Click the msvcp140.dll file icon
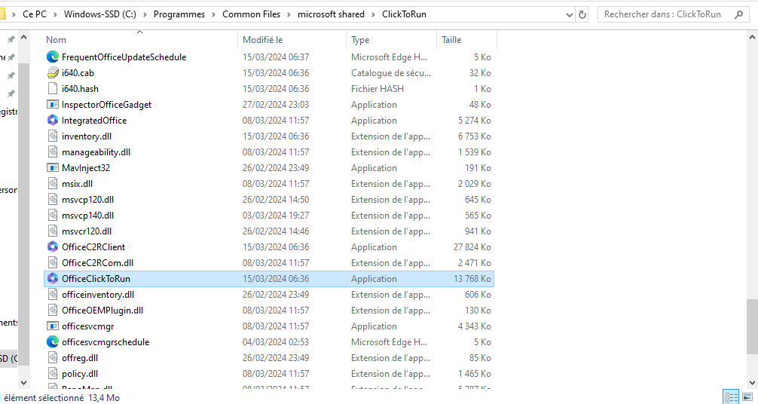Screen dimensions: 758x404 (53, 216)
